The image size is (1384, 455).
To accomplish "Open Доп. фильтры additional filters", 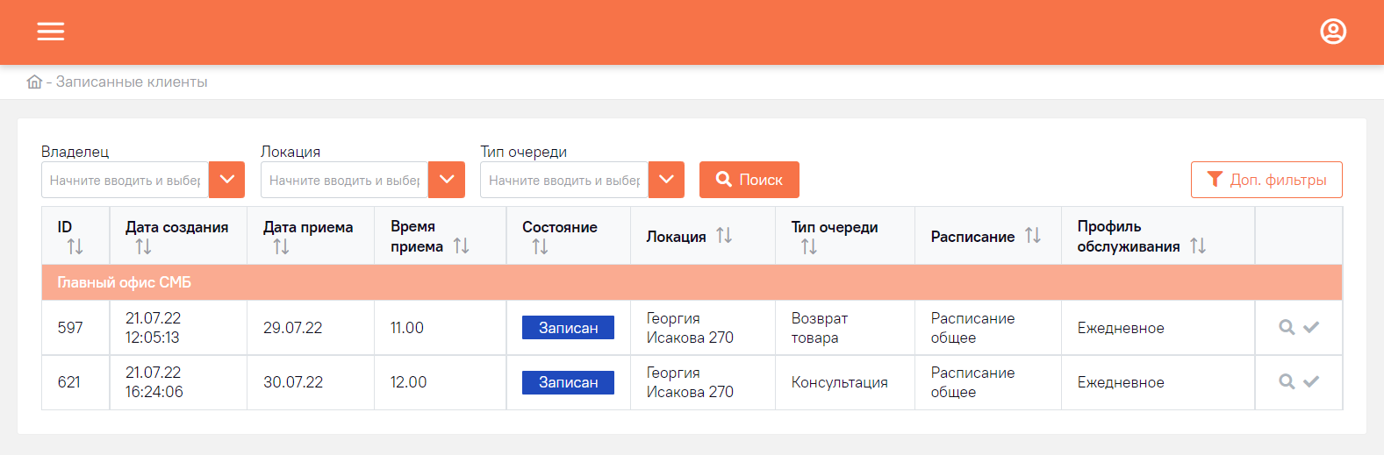I will pos(1266,180).
